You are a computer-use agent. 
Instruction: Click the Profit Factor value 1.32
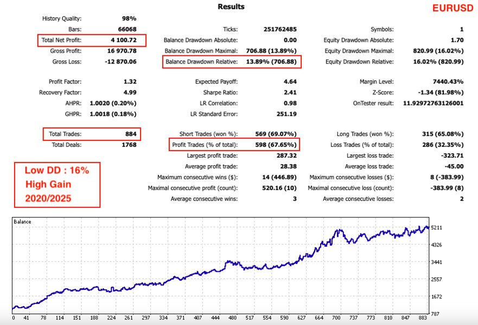[131, 82]
